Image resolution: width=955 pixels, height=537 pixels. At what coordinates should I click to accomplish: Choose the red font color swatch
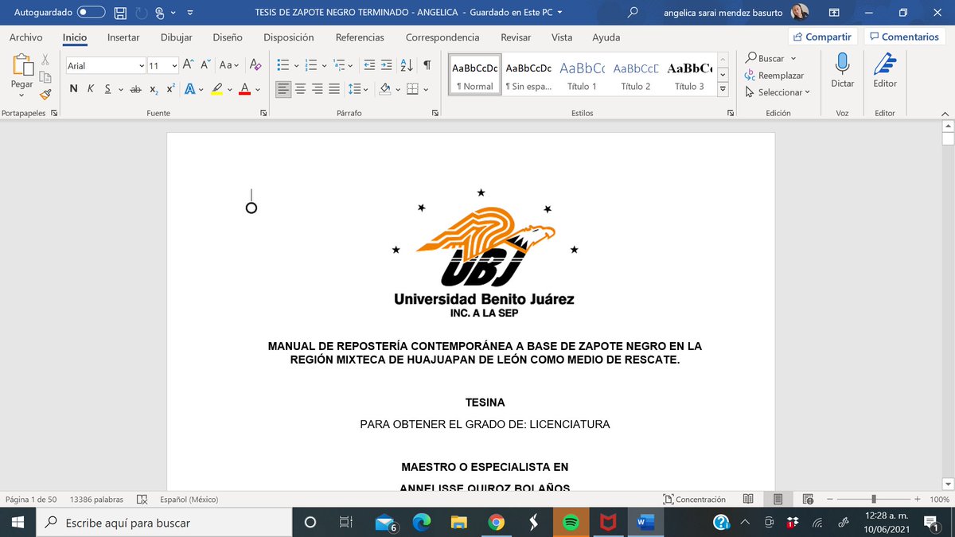pos(245,89)
